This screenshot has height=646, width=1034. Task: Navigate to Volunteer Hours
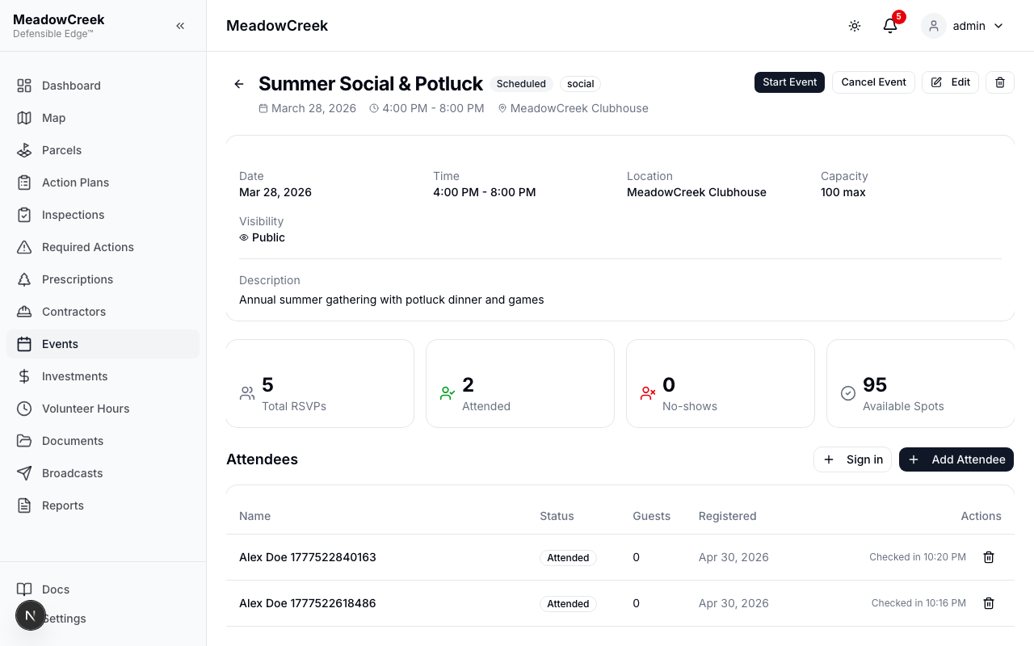point(103,409)
